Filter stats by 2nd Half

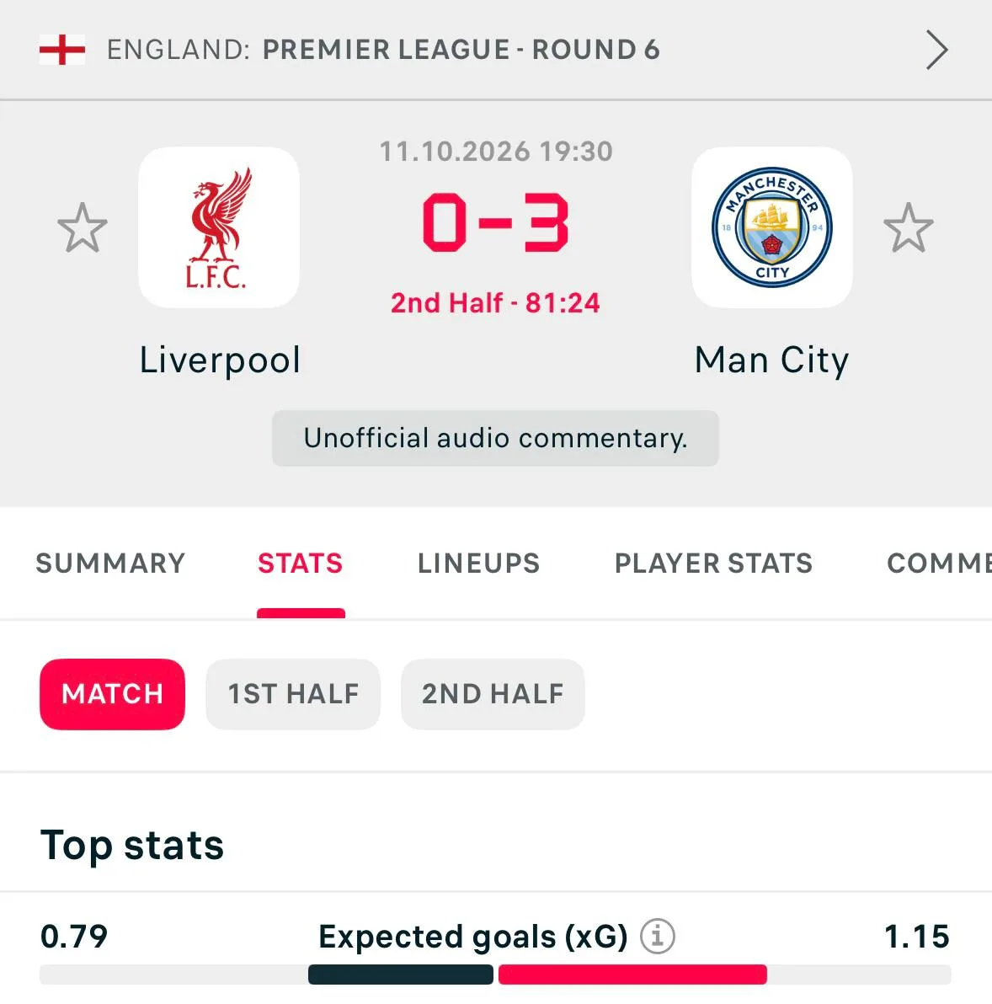[493, 694]
